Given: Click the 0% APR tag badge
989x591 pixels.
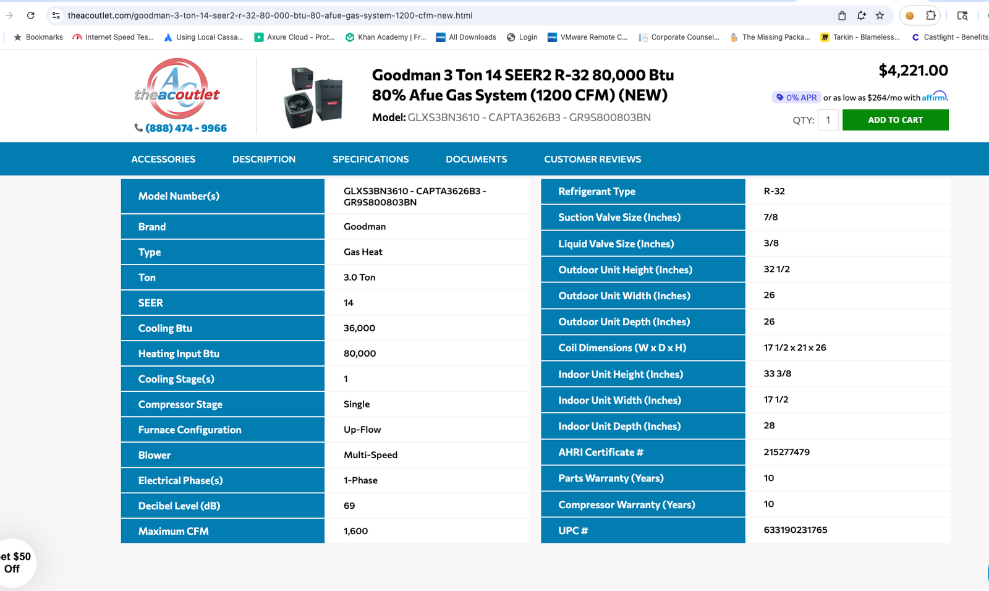Looking at the screenshot, I should [x=796, y=98].
